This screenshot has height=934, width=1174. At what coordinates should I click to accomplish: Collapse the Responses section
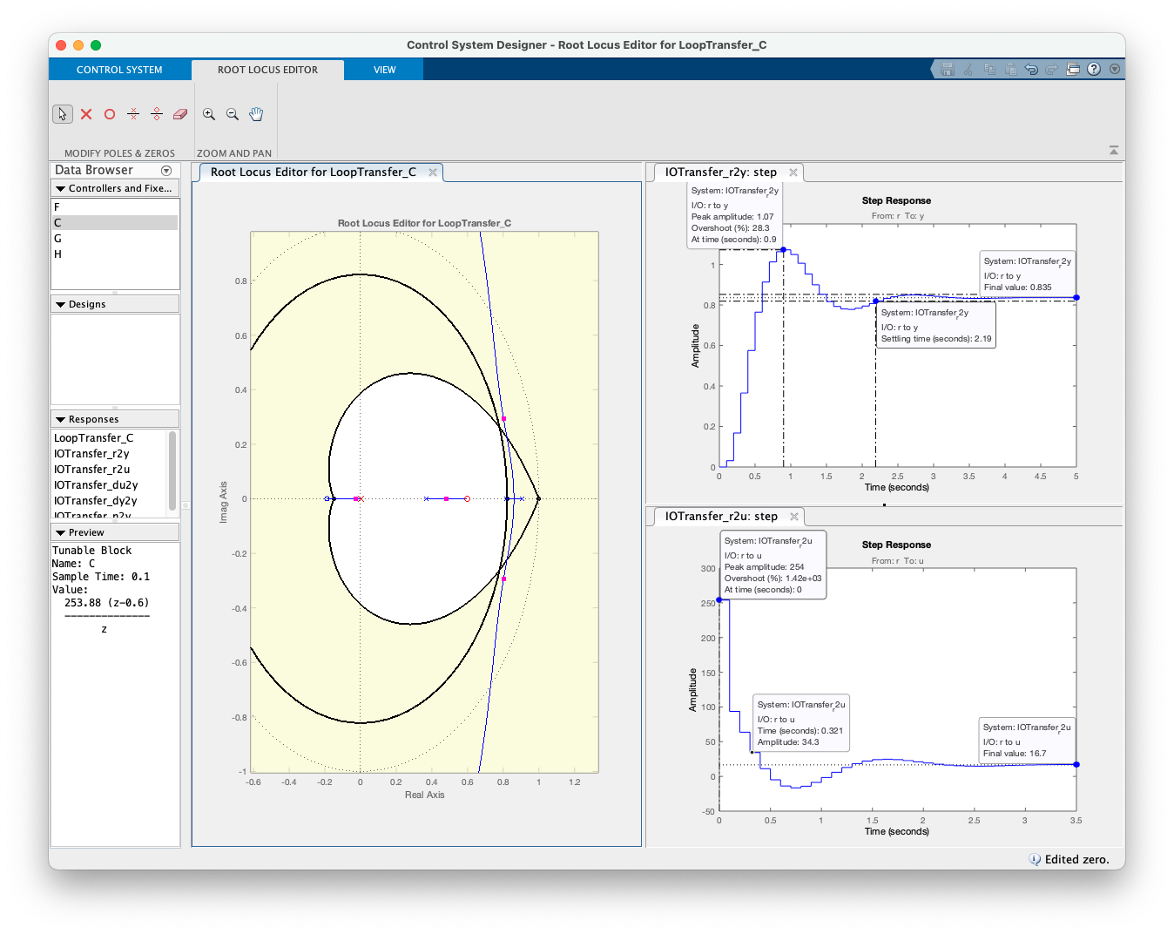pos(60,419)
